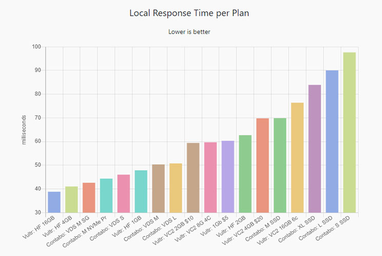Click the Contabo: VDS L axis label
Image resolution: width=382 pixels, height=256 pixels.
click(159, 228)
